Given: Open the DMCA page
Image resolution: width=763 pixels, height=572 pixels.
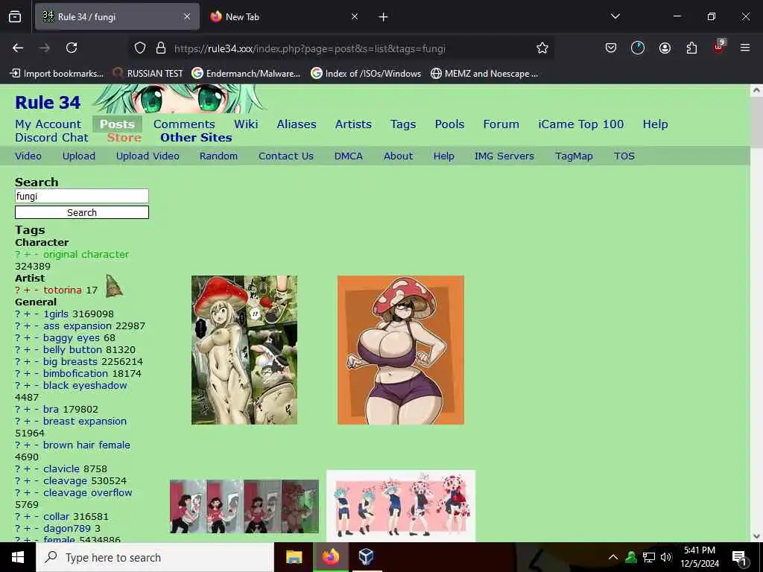Looking at the screenshot, I should [x=349, y=156].
